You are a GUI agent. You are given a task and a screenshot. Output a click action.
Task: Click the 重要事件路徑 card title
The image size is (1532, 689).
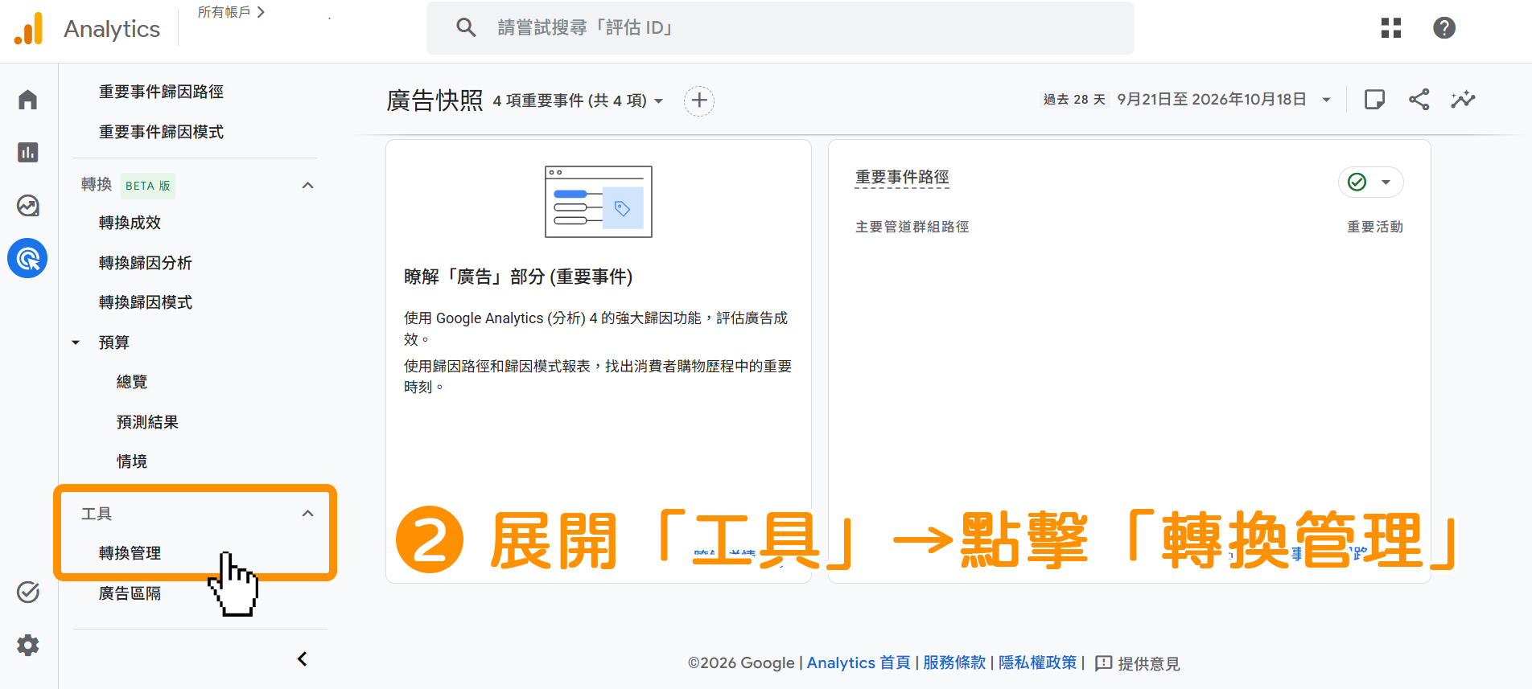coord(902,177)
